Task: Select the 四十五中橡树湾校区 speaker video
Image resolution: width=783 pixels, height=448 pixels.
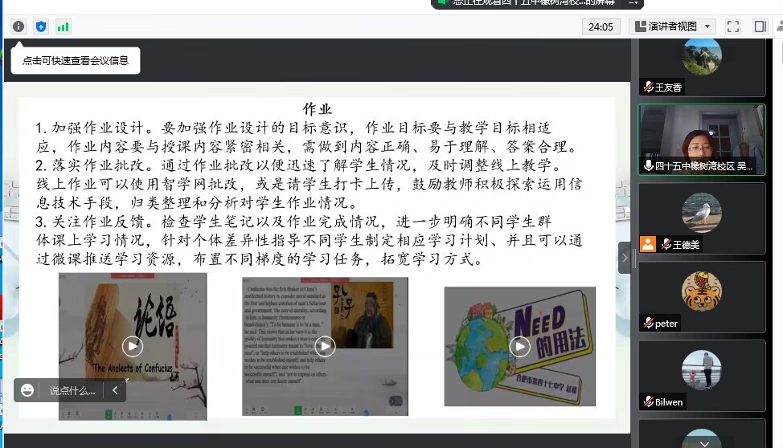Action: point(701,140)
